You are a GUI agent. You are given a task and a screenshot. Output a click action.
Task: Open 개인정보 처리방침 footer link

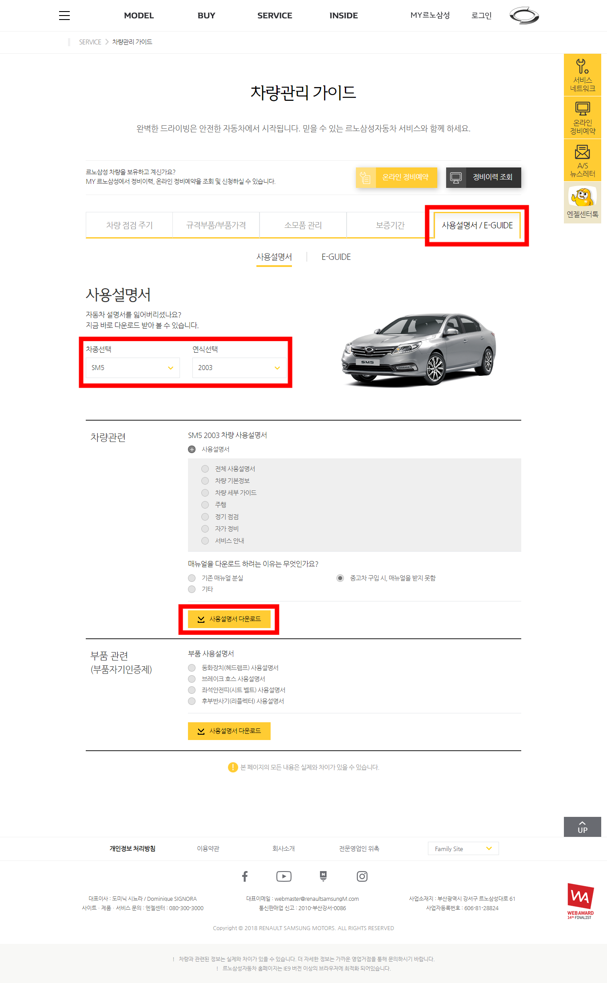coord(132,848)
